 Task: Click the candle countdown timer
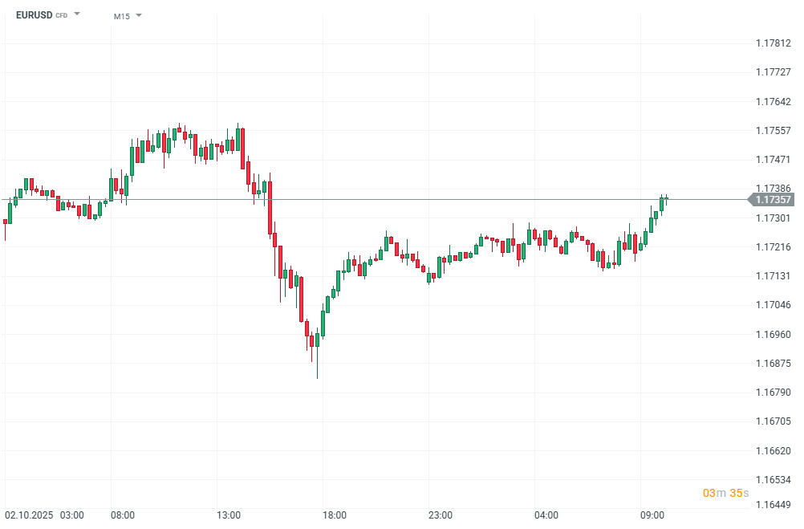725,493
